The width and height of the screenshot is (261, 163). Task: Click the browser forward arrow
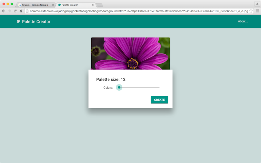click(x=9, y=11)
